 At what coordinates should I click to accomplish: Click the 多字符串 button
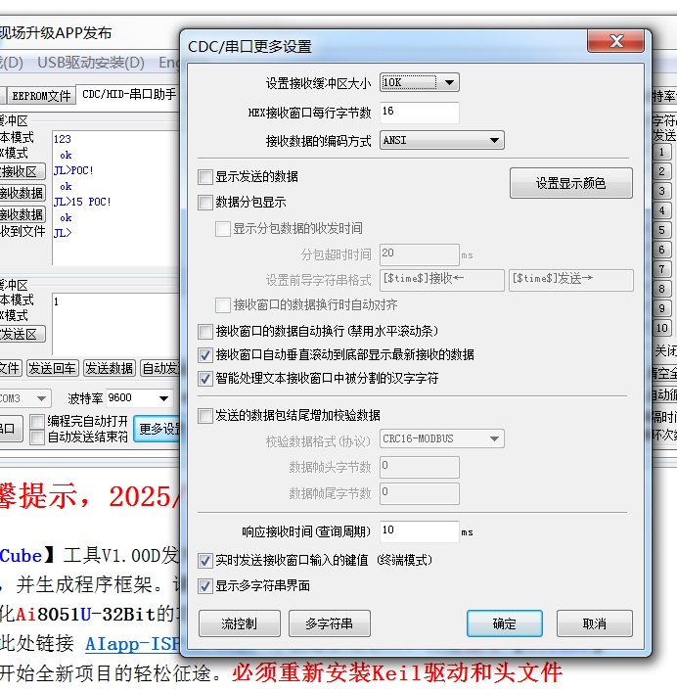pos(330,623)
